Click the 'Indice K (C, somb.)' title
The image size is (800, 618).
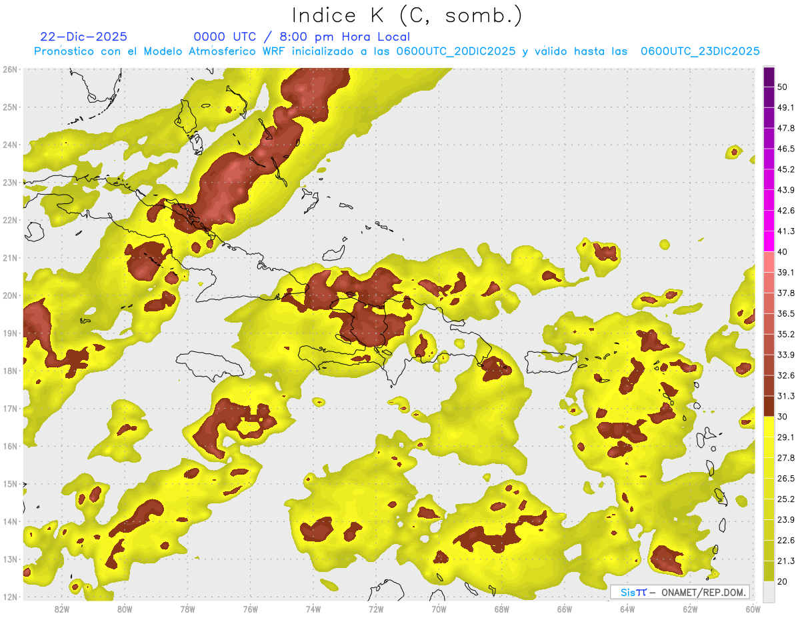click(407, 15)
